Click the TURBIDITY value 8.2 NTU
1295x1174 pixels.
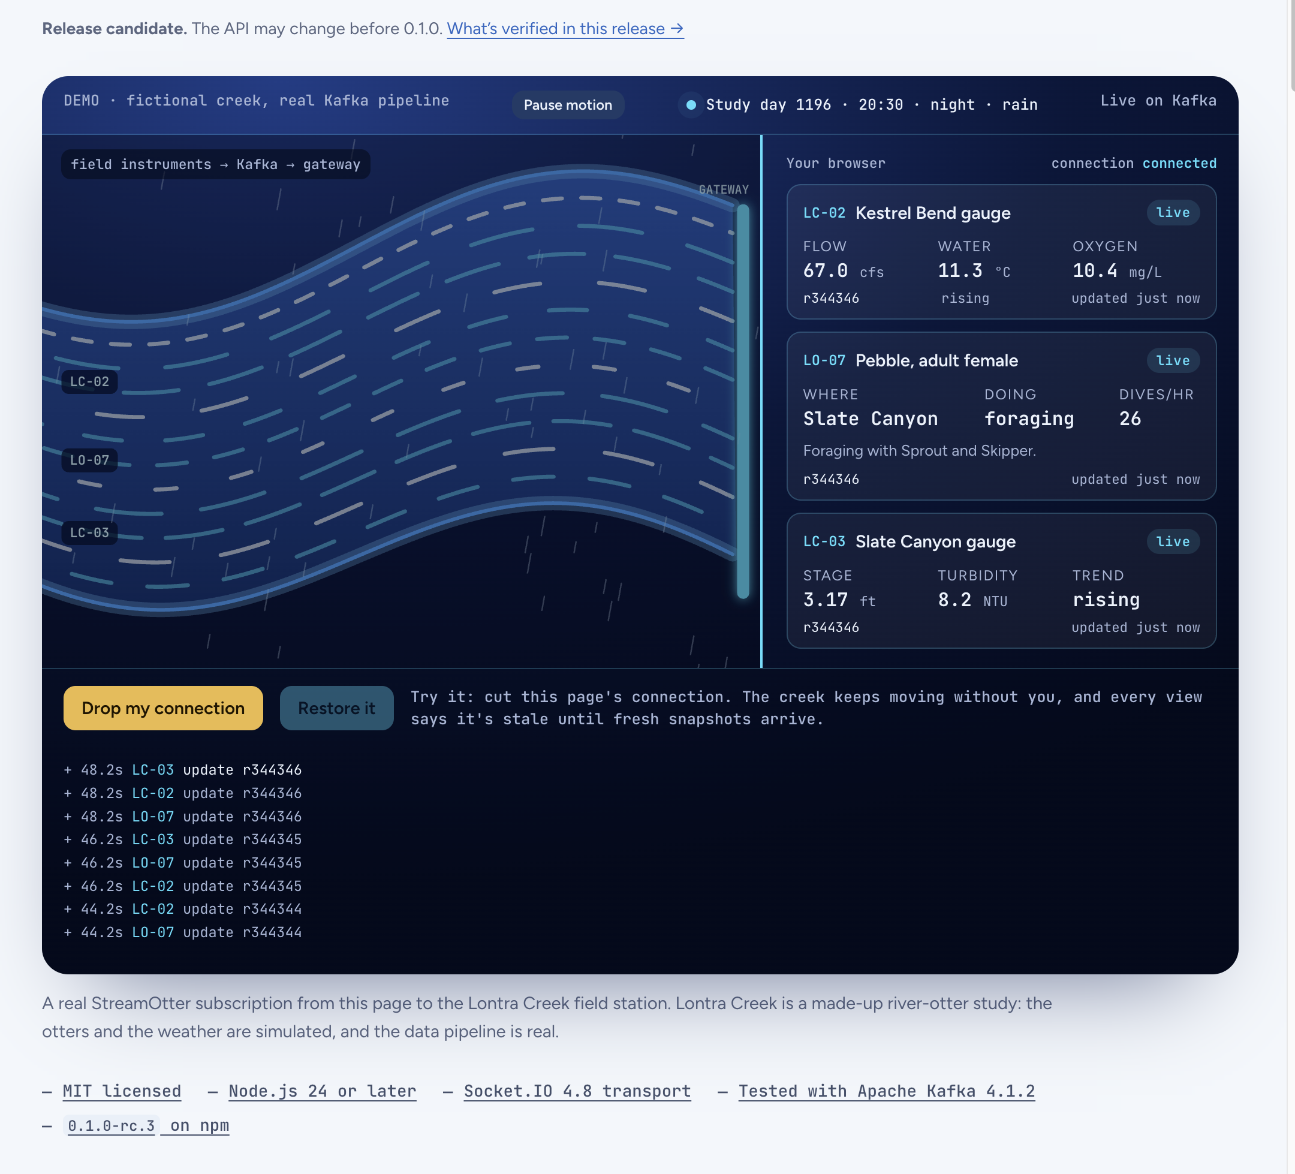(x=972, y=600)
